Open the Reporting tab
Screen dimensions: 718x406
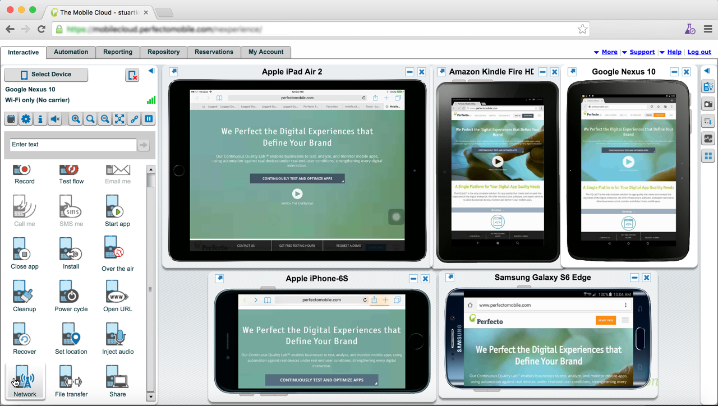[118, 52]
